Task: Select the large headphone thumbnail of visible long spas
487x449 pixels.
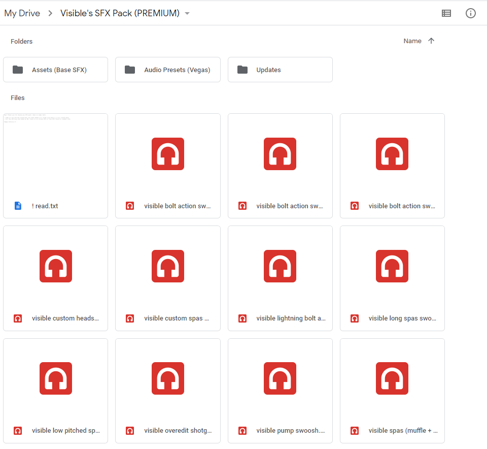Action: [x=392, y=266]
